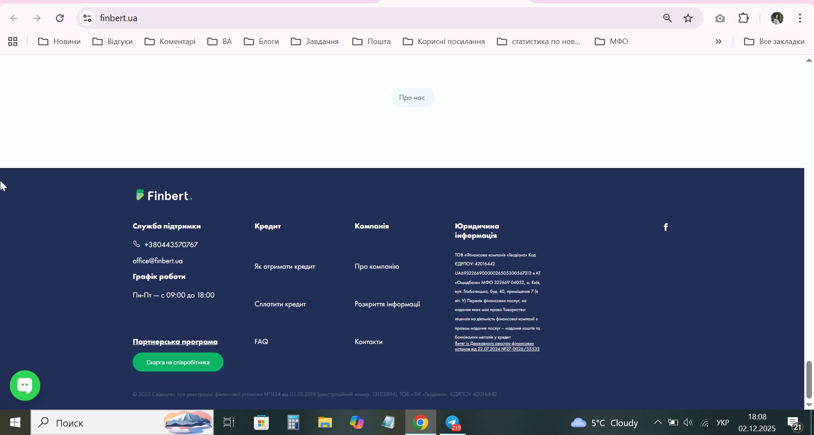Open the статистика по нов... bookmarks folder
The width and height of the screenshot is (814, 435).
coord(539,41)
